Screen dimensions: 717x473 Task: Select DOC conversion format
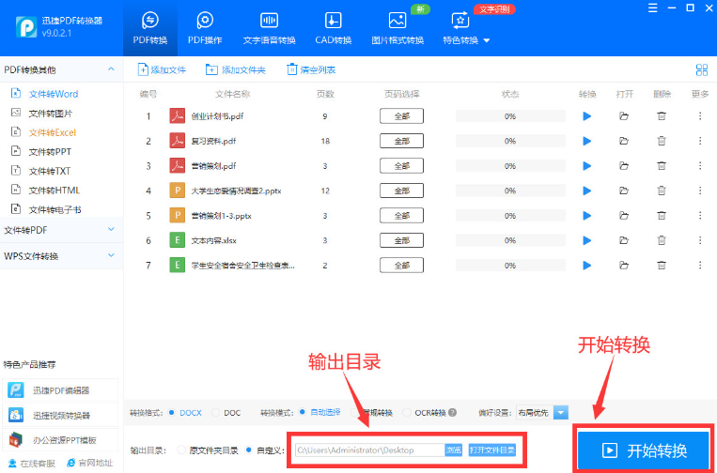tap(215, 412)
